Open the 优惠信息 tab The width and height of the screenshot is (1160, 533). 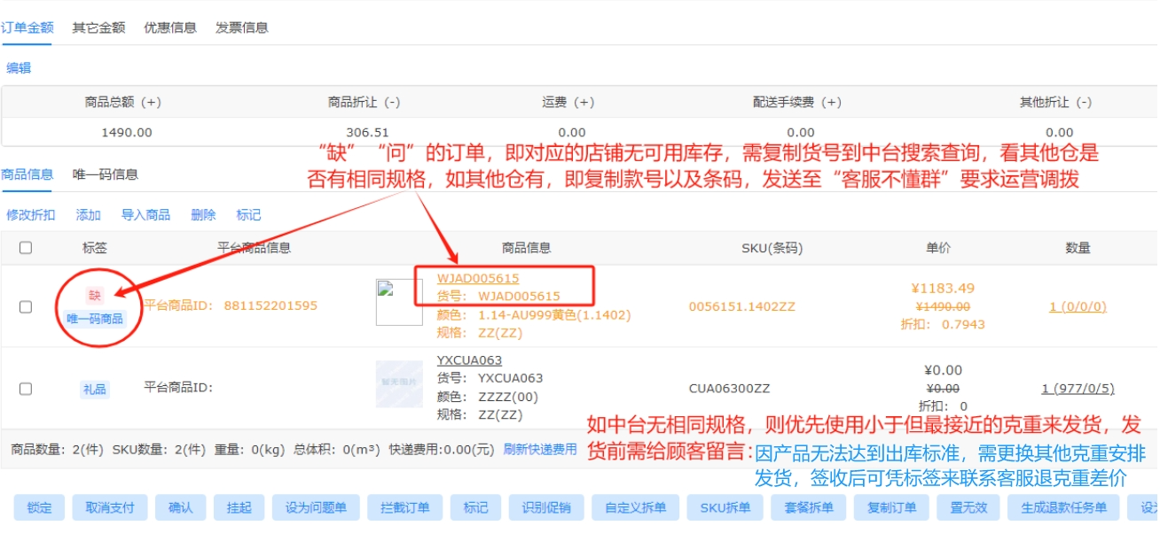tap(170, 27)
